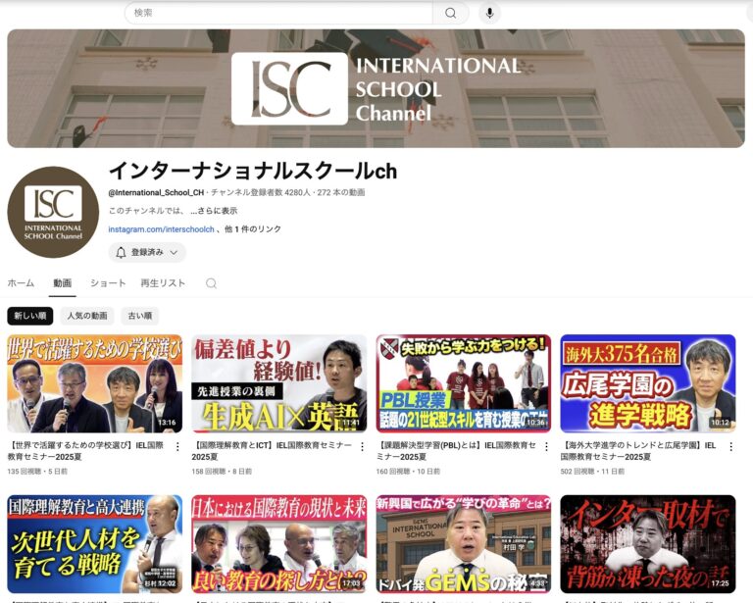The width and height of the screenshot is (753, 603).
Task: Go to the ホーム tab
Action: click(21, 283)
